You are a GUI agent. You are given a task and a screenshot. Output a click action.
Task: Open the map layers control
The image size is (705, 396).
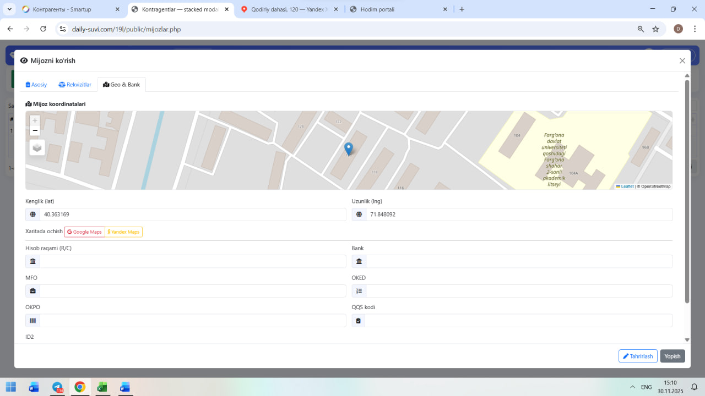click(37, 147)
